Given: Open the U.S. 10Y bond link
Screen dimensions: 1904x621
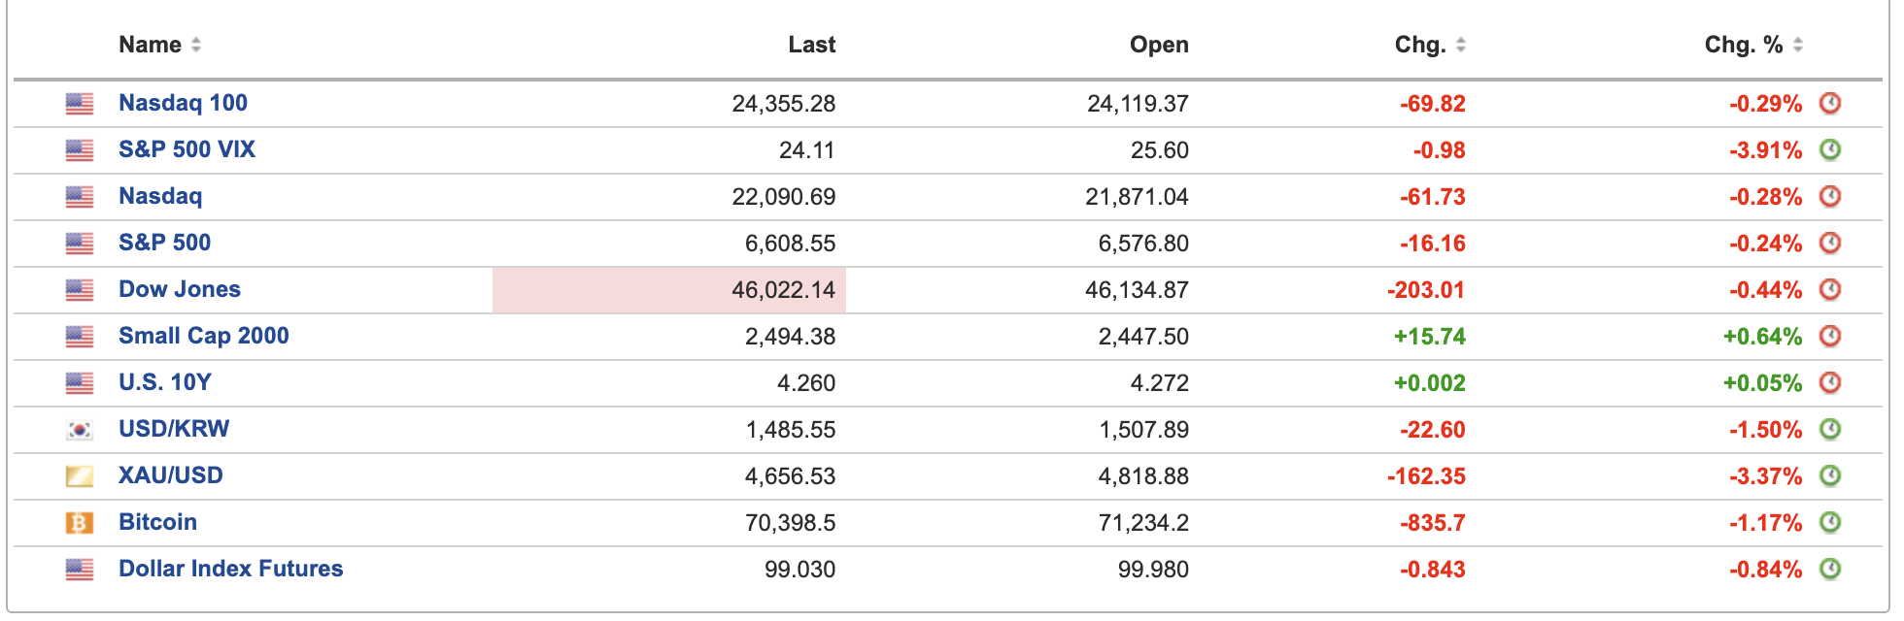Looking at the screenshot, I should pos(164,382).
